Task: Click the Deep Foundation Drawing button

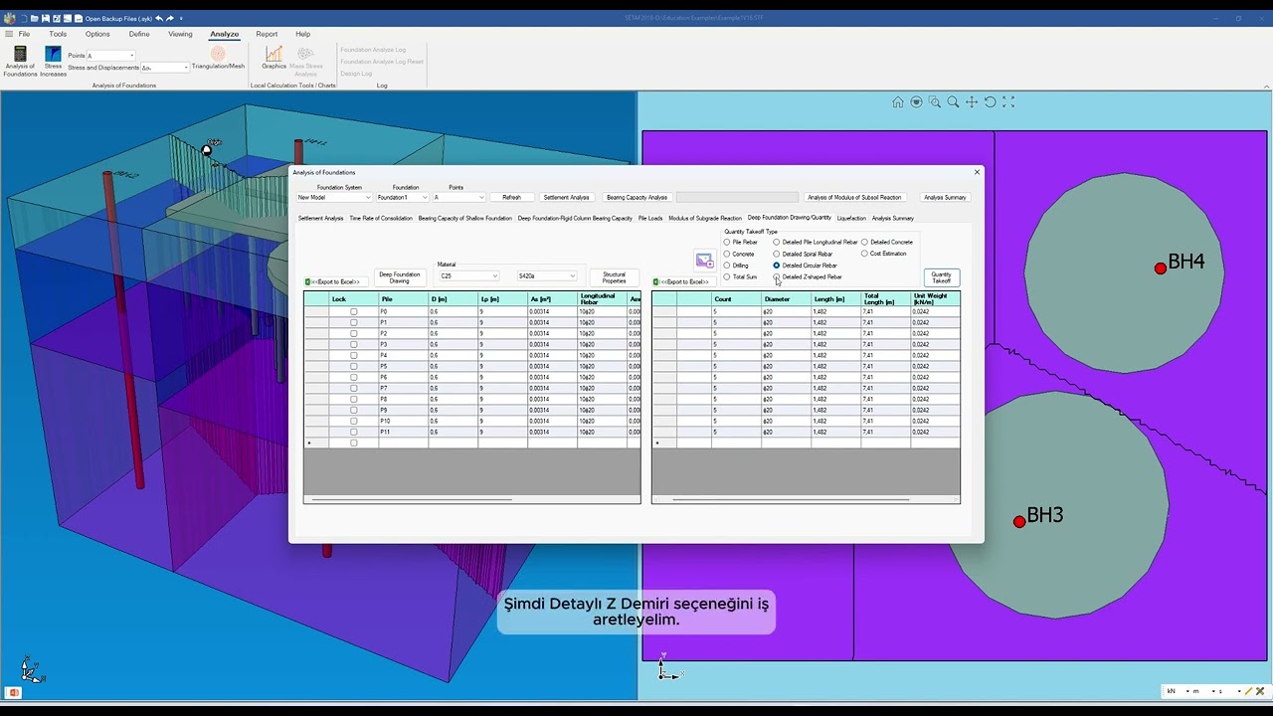Action: (x=400, y=277)
